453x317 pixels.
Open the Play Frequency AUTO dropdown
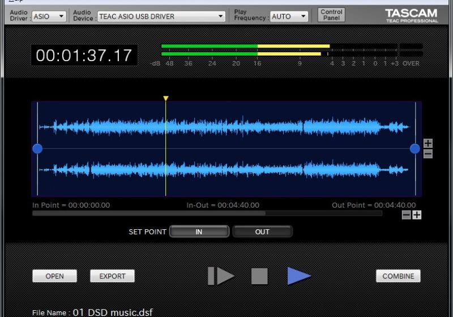[289, 16]
